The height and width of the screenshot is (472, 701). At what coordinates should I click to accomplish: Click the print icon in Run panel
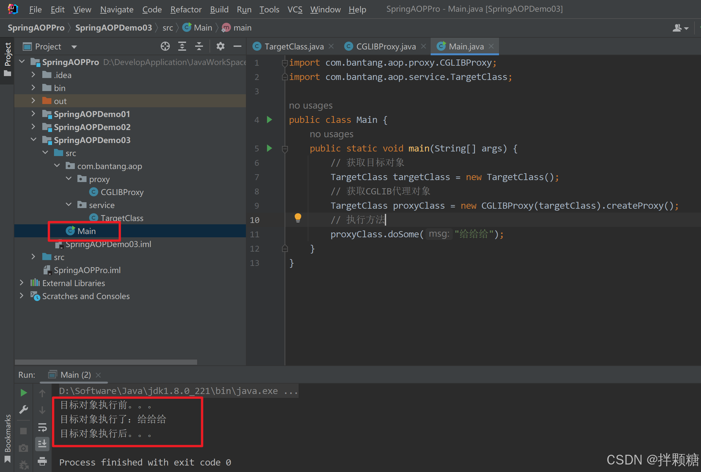click(42, 461)
